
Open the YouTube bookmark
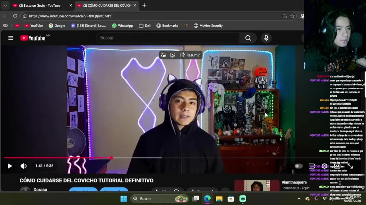(x=34, y=26)
